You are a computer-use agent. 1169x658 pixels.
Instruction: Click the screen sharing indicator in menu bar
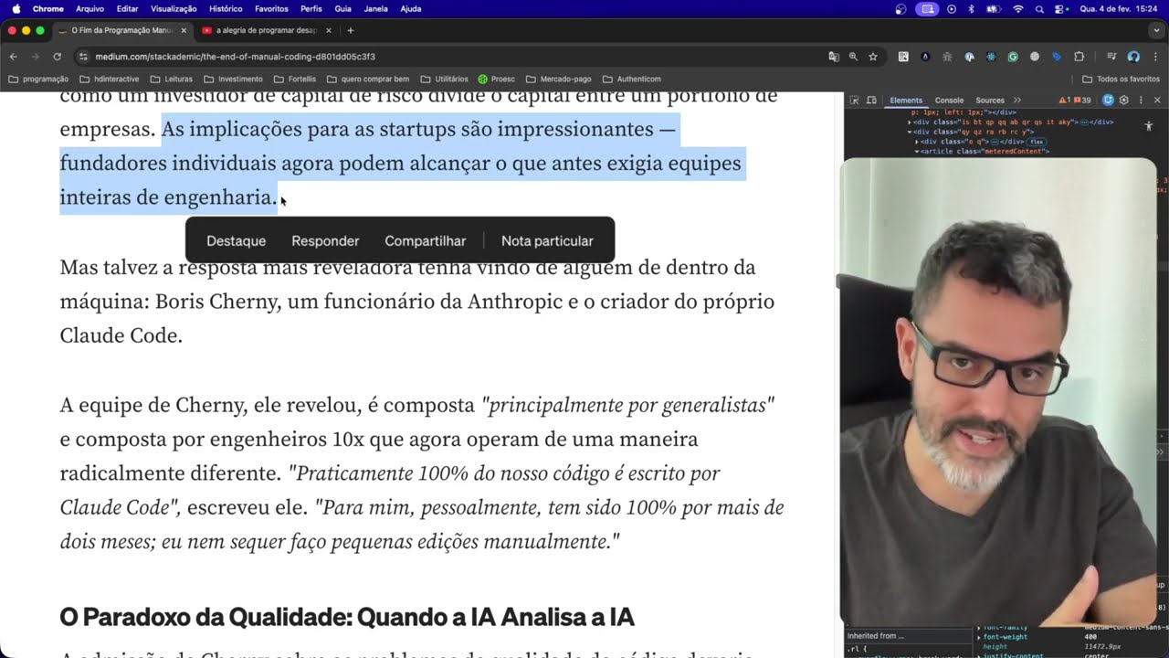[x=927, y=9]
